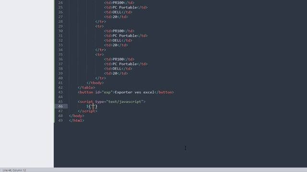Screen dimensions: 307x172
Task: Click the closing </html> tag on line 49
Action: pos(77,120)
